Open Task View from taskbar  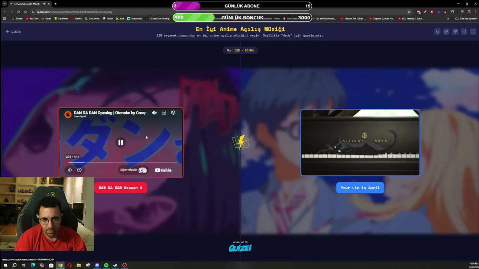[x=23, y=265]
